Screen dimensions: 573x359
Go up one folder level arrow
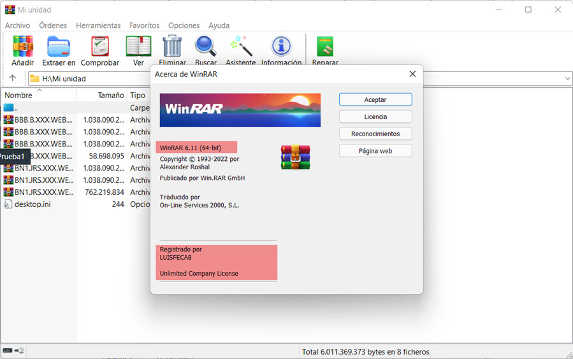[12, 78]
